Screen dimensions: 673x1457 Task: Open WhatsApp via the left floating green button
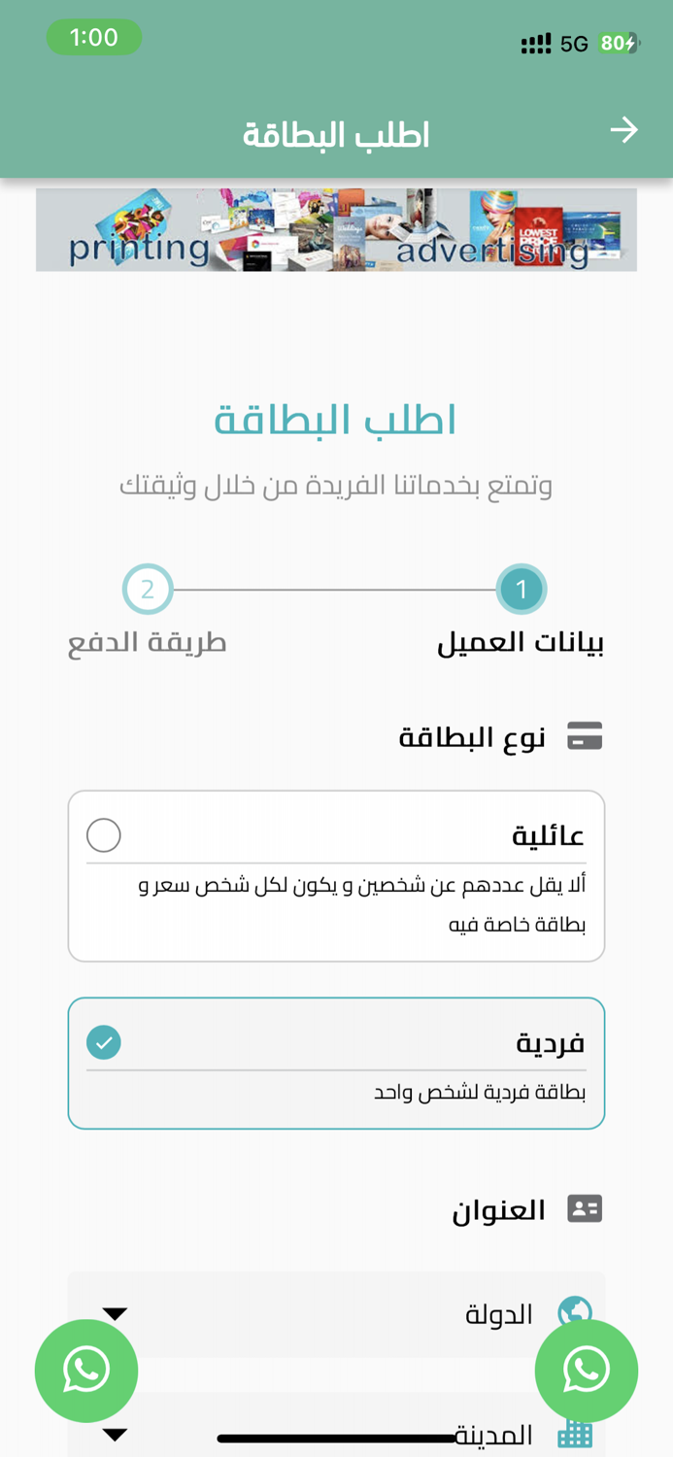86,1370
